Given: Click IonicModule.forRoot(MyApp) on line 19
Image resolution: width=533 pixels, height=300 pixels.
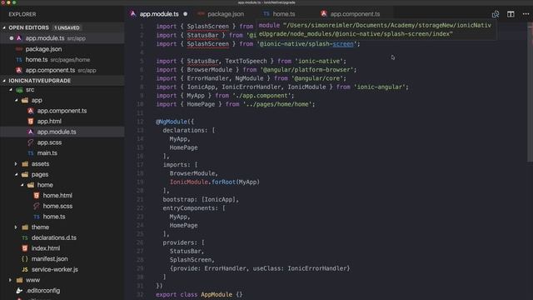Looking at the screenshot, I should (215, 182).
